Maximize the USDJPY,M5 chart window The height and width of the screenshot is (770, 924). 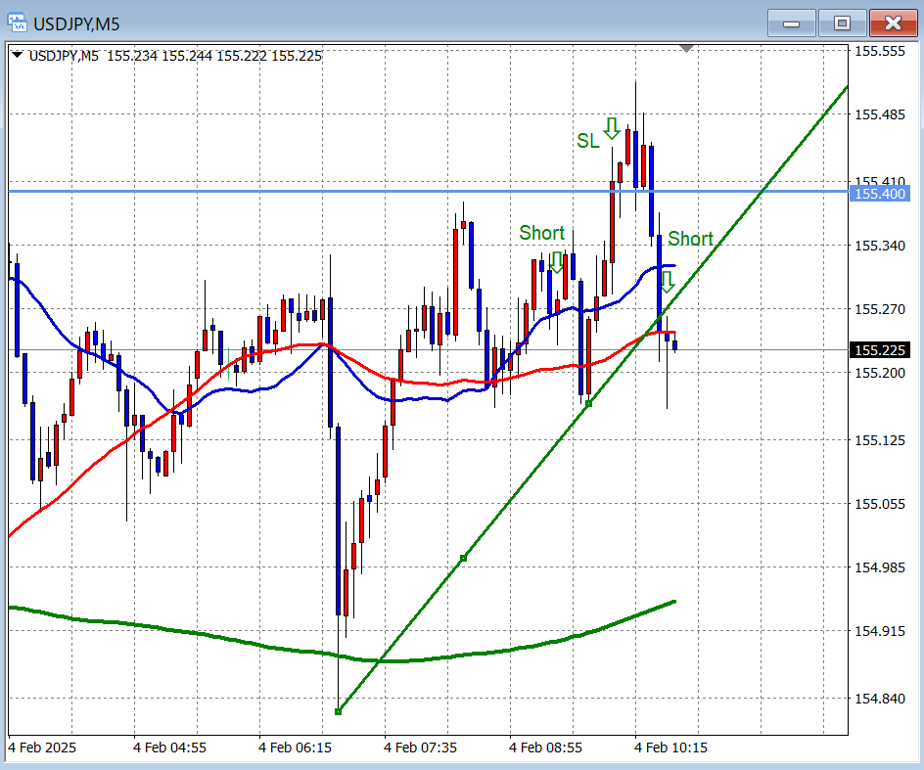click(842, 23)
